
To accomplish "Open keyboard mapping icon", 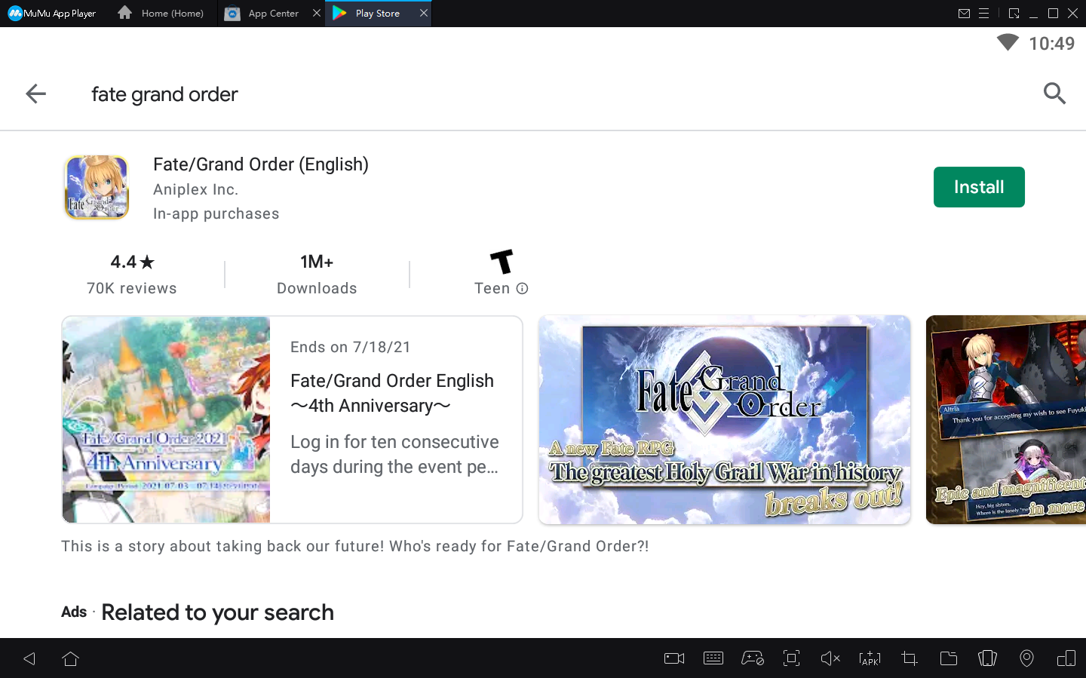I will [713, 658].
